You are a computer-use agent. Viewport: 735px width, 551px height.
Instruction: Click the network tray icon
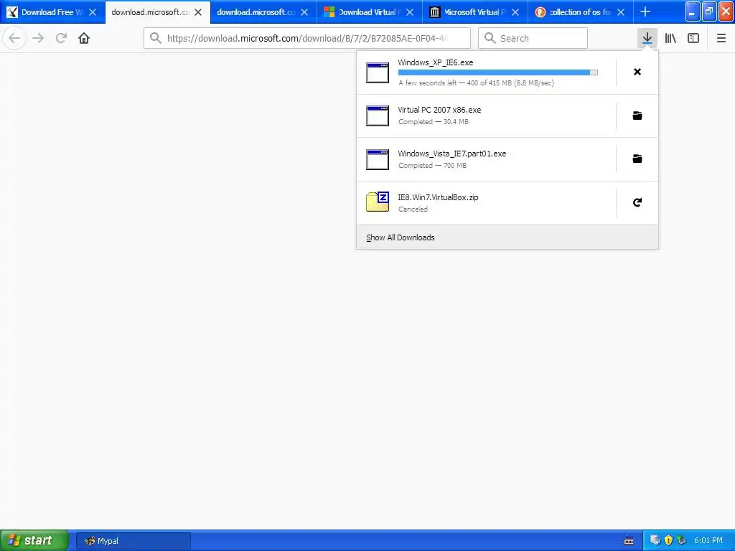click(655, 540)
